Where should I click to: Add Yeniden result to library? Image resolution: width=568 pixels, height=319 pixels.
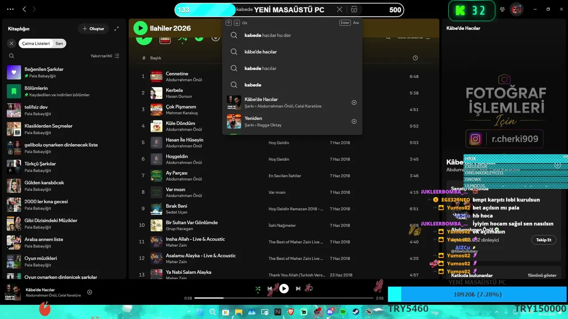point(354,121)
